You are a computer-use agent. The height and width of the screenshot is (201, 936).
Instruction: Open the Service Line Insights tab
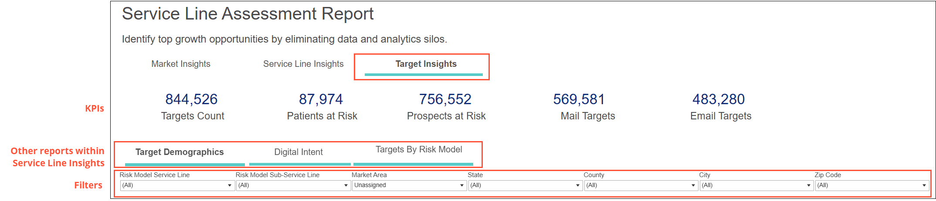pyautogui.click(x=303, y=64)
